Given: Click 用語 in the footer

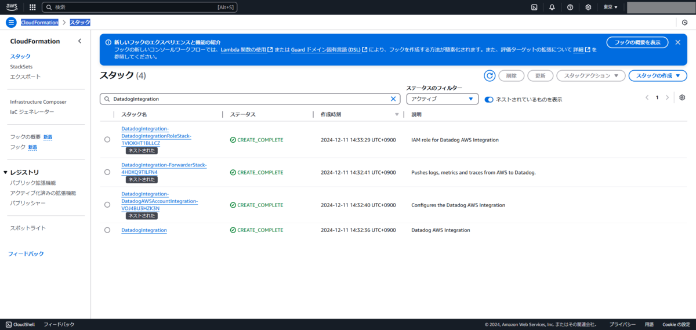Looking at the screenshot, I should click(x=649, y=324).
